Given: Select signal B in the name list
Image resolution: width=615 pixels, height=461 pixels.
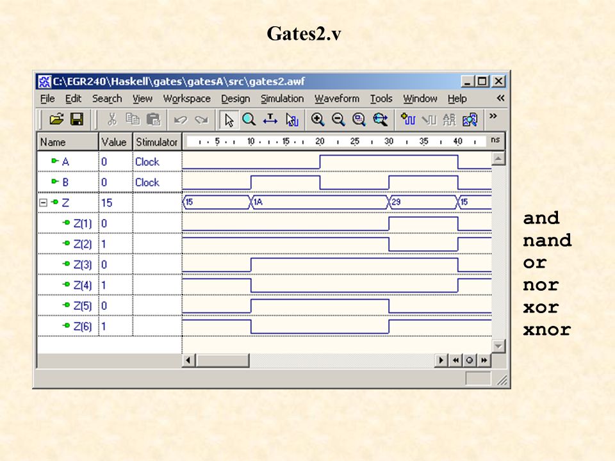Looking at the screenshot, I should coord(65,182).
